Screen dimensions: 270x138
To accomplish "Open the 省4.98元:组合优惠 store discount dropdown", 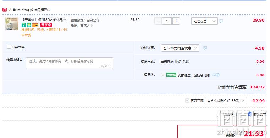I will (180, 48).
